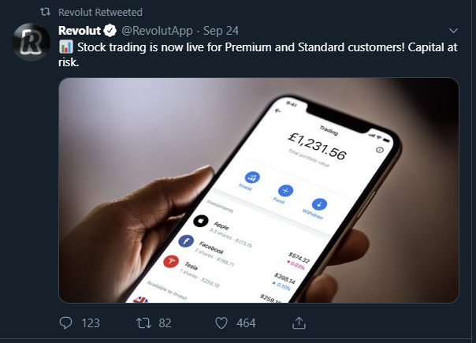The width and height of the screenshot is (476, 343).
Task: Click the 82 retweets count
Action: [165, 323]
